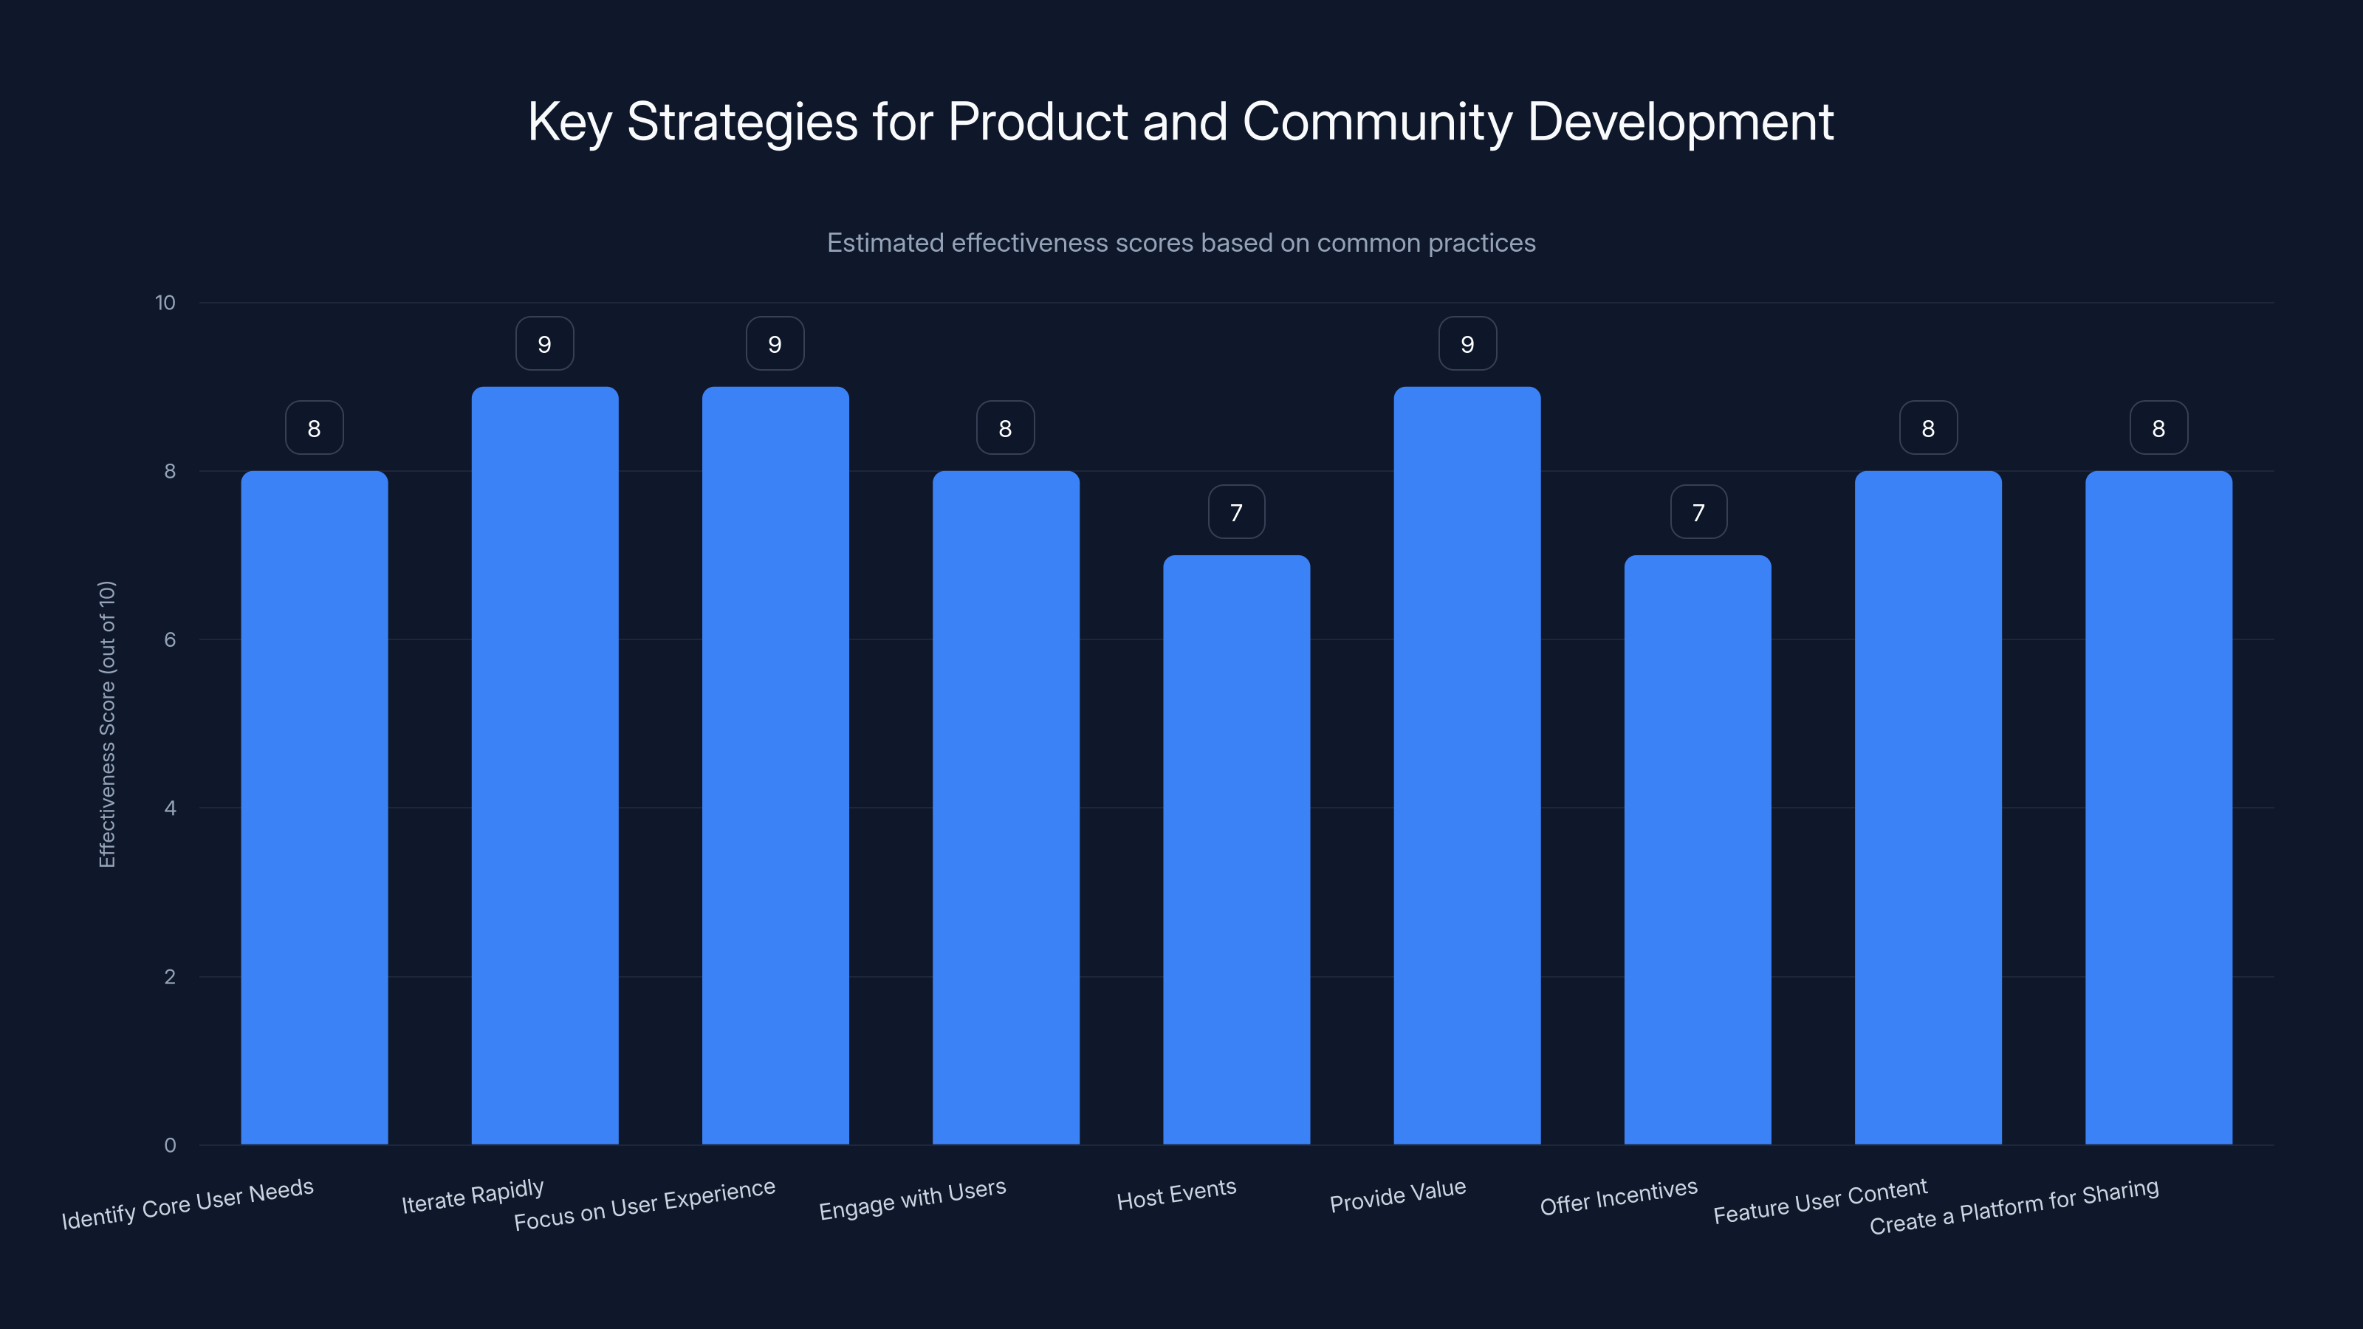Select the 'Engage with Users' bar

pos(1006,807)
